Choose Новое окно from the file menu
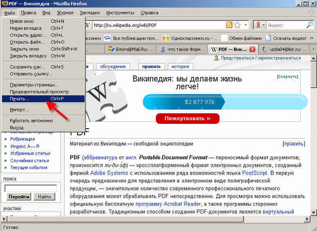 pyautogui.click(x=43, y=21)
